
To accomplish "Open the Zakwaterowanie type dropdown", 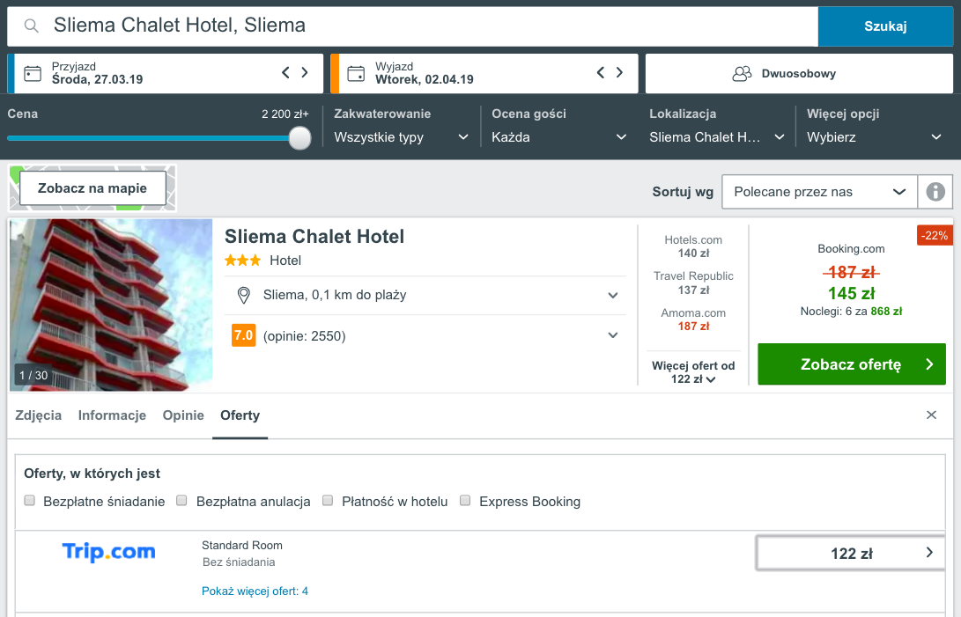I will point(402,137).
